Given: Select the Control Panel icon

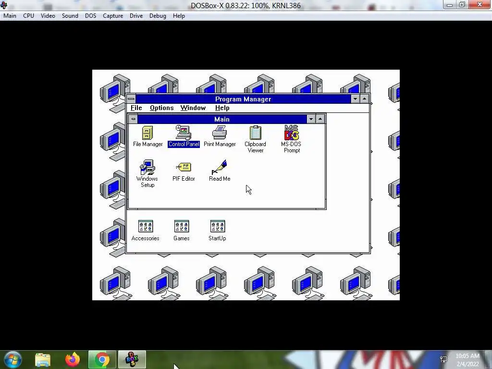Looking at the screenshot, I should tap(184, 136).
